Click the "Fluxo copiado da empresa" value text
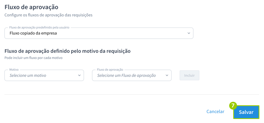 coord(33,33)
